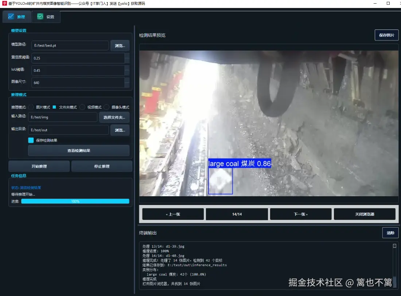Click the 任务信息 section title

[19, 176]
